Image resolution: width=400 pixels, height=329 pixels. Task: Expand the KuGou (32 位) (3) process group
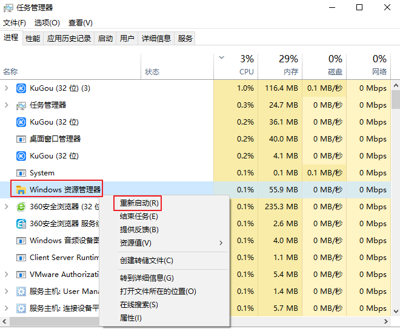pyautogui.click(x=7, y=88)
